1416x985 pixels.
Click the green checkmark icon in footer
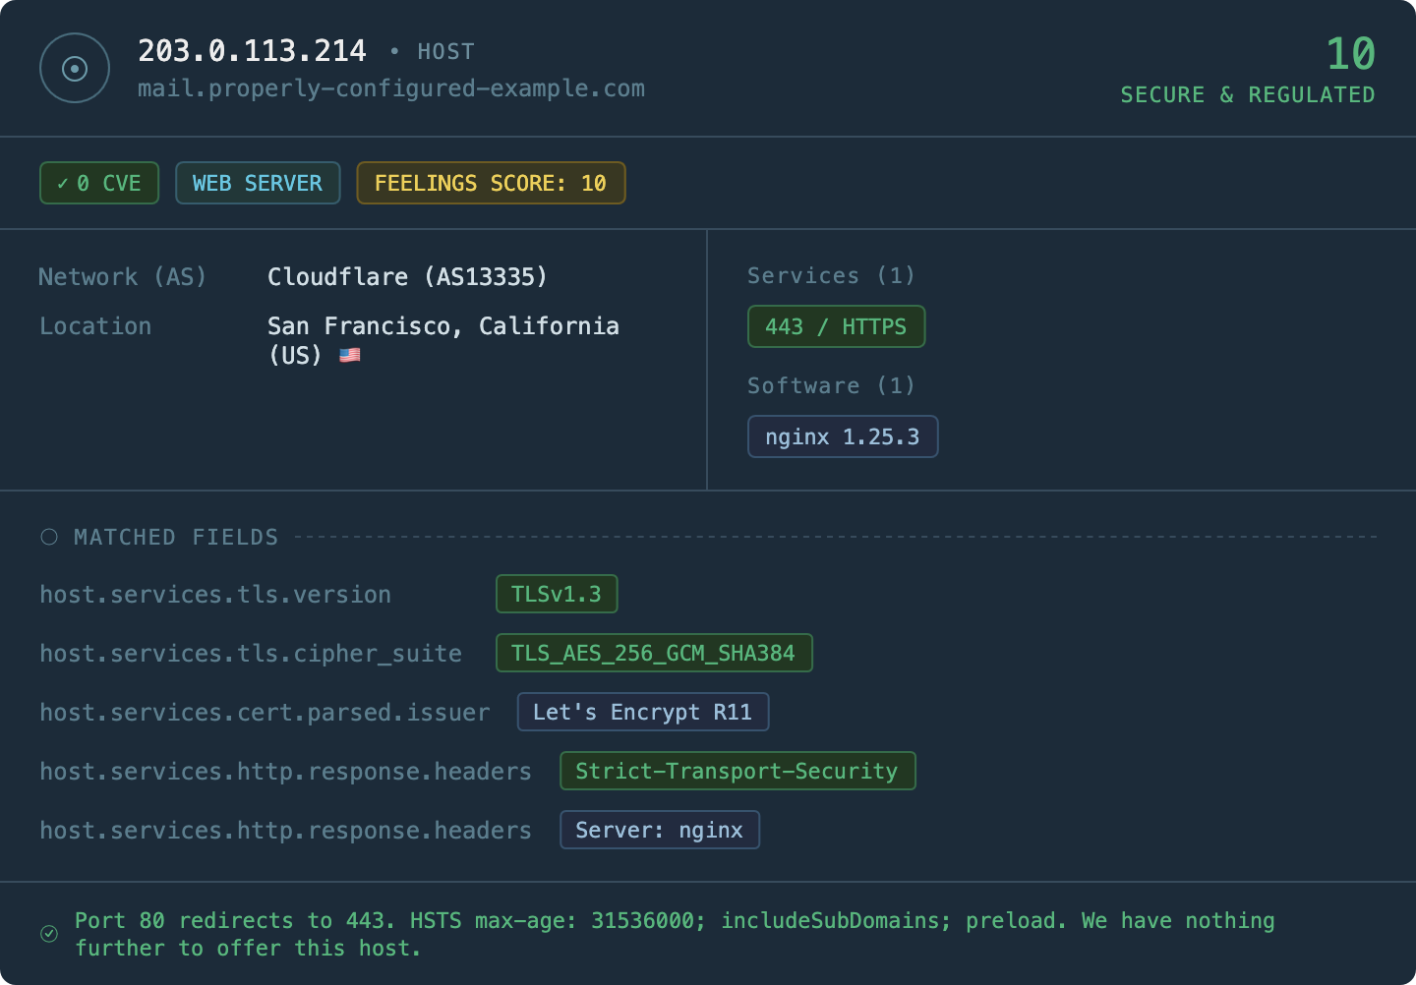click(x=49, y=934)
